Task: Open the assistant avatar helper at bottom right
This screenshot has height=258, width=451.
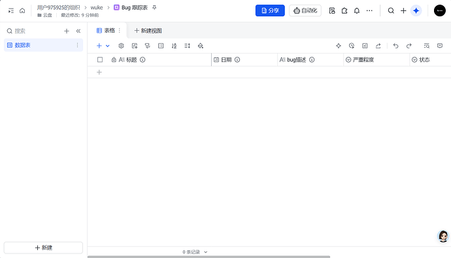Action: click(x=443, y=236)
